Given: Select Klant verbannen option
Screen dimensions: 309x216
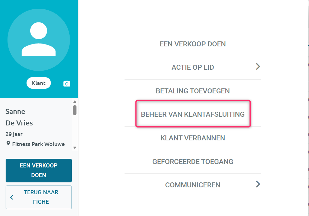Looking at the screenshot, I should (193, 138).
